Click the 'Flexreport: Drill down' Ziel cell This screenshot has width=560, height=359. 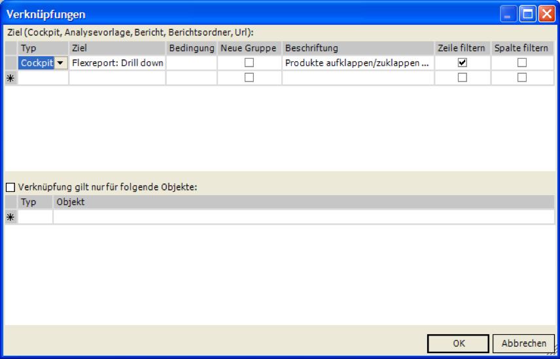[x=118, y=63]
